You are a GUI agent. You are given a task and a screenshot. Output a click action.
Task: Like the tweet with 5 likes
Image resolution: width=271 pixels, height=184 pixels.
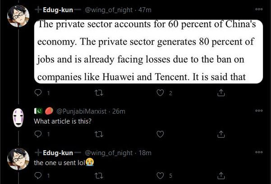(159, 175)
